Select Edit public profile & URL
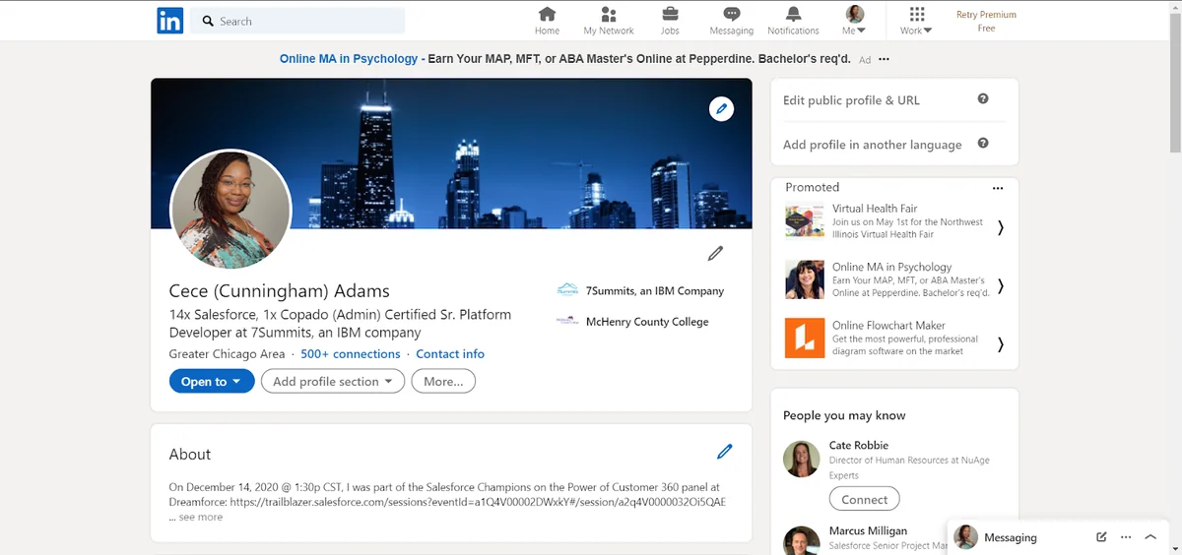The width and height of the screenshot is (1182, 555). point(851,100)
